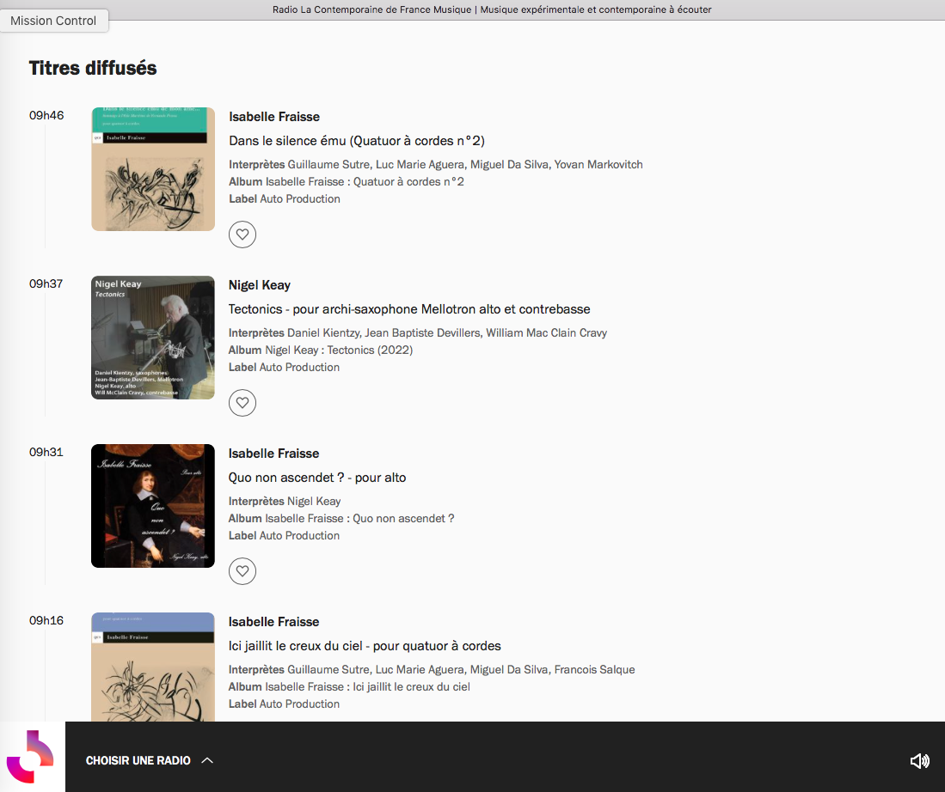Open the Quo non ascendet album cover

[x=153, y=506]
